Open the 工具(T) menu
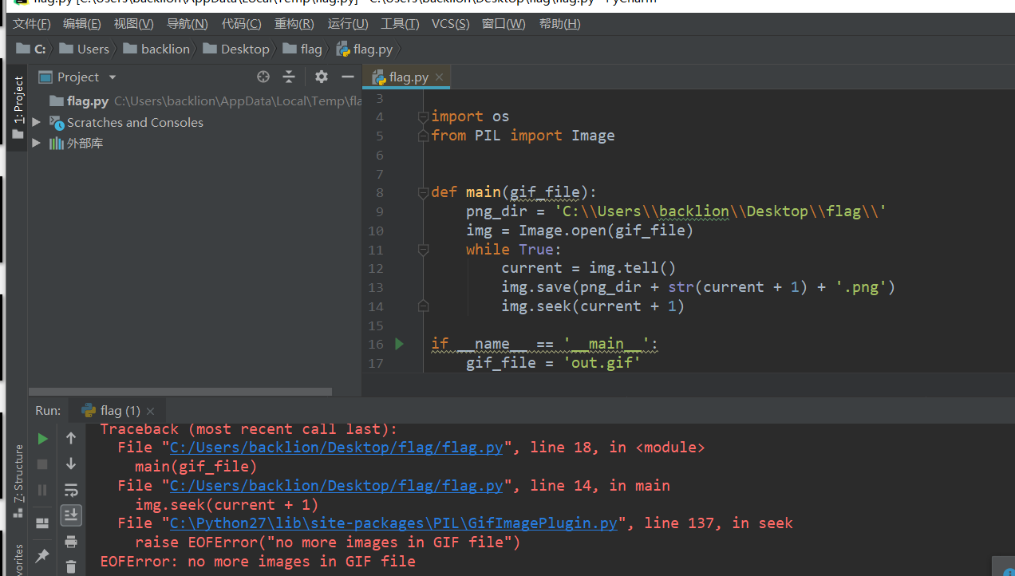Image resolution: width=1015 pixels, height=576 pixels. pyautogui.click(x=400, y=24)
